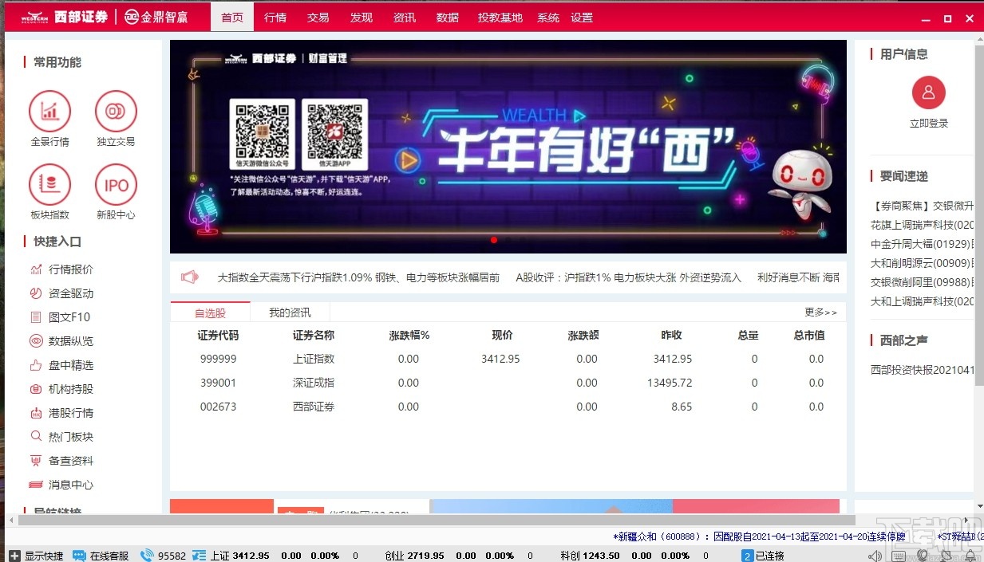Open the 板块指数 panel
Image resolution: width=984 pixels, height=562 pixels.
(49, 191)
